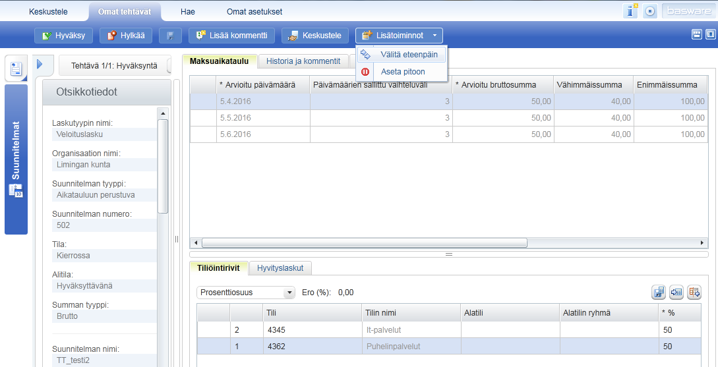
Task: Click the import coding rows arrow icon
Action: [x=676, y=292]
